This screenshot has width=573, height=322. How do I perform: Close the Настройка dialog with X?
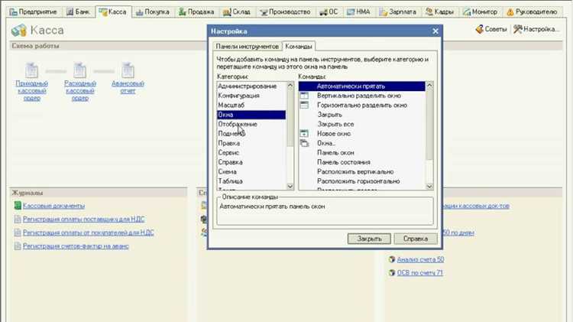tap(435, 31)
